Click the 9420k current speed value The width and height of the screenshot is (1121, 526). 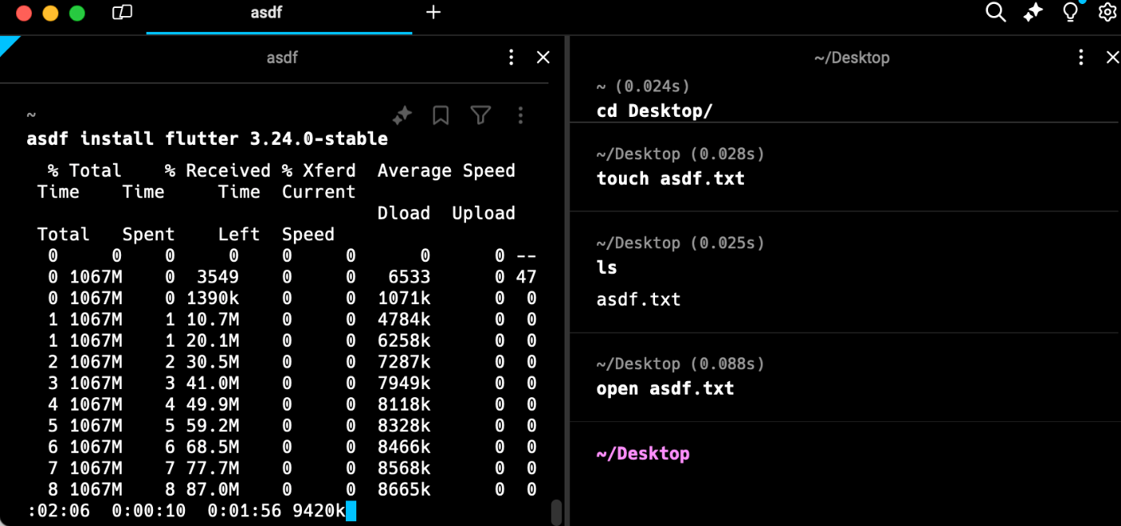tap(319, 511)
